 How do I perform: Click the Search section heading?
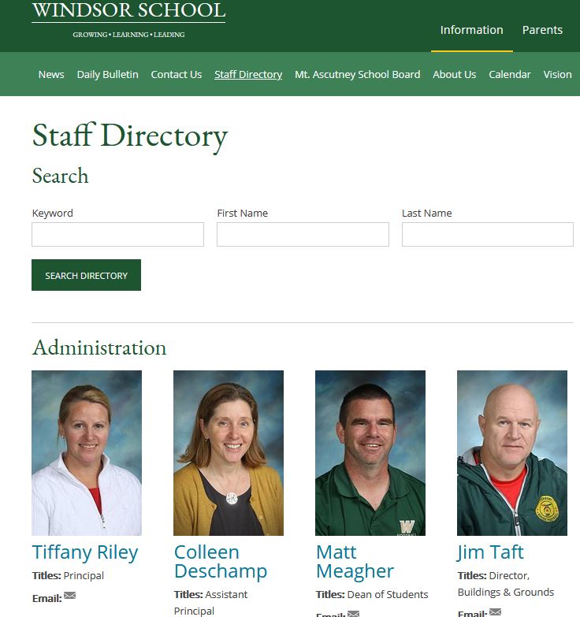point(60,176)
